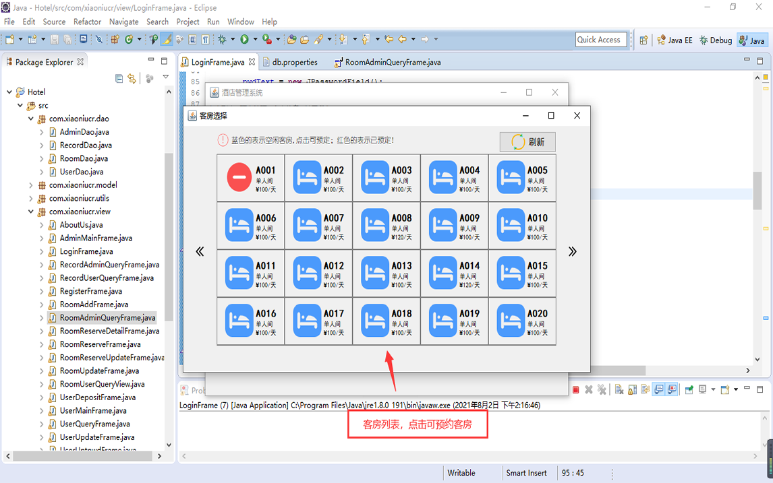Click the Clear Console icon
This screenshot has width=773, height=483.
point(619,389)
